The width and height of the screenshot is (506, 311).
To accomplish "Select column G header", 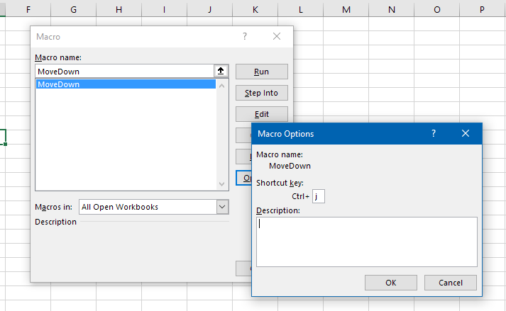I will pos(73,10).
